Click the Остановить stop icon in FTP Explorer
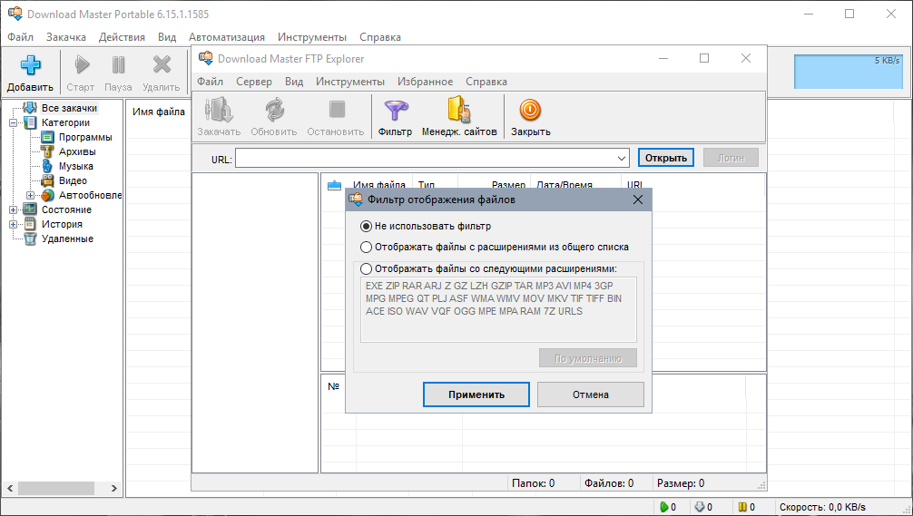Image resolution: width=913 pixels, height=516 pixels. [336, 110]
